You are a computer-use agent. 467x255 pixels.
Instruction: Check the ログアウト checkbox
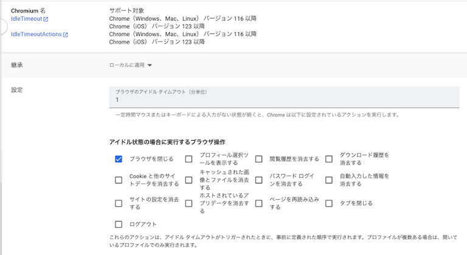119,224
